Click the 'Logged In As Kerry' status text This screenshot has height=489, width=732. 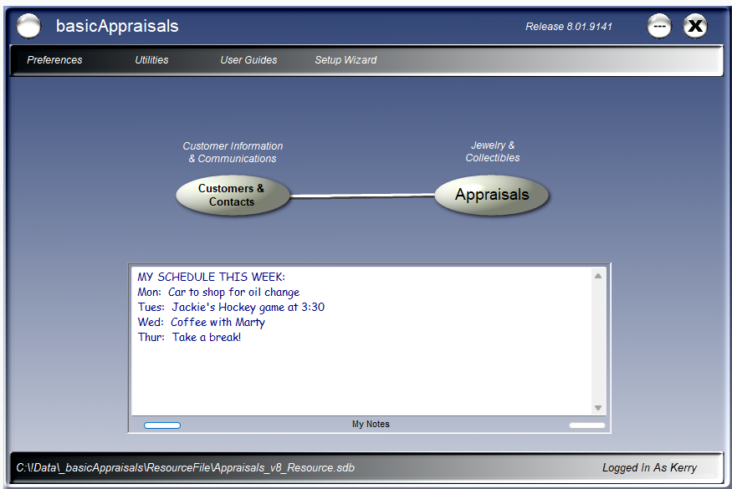649,467
